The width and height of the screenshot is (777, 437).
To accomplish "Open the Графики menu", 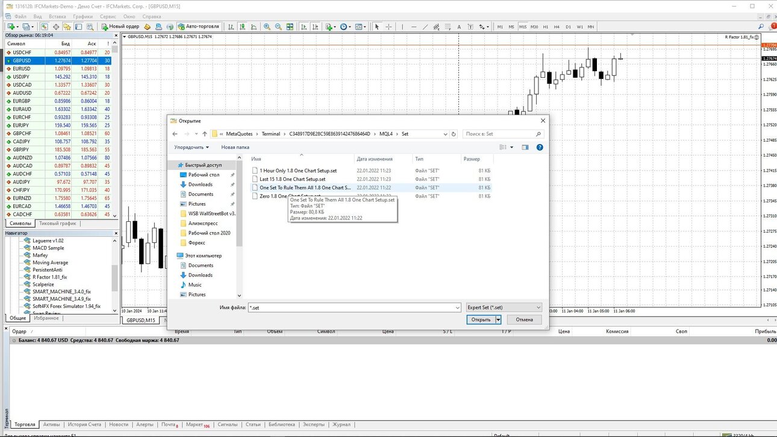I will click(x=83, y=17).
